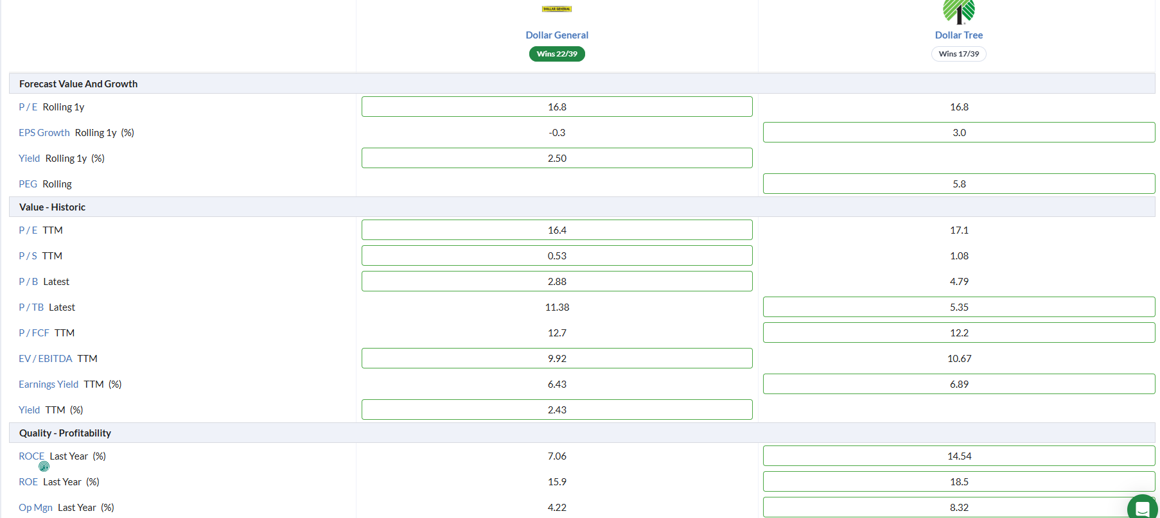Click the P/FCF TTM metric link
This screenshot has width=1160, height=518.
(x=34, y=333)
